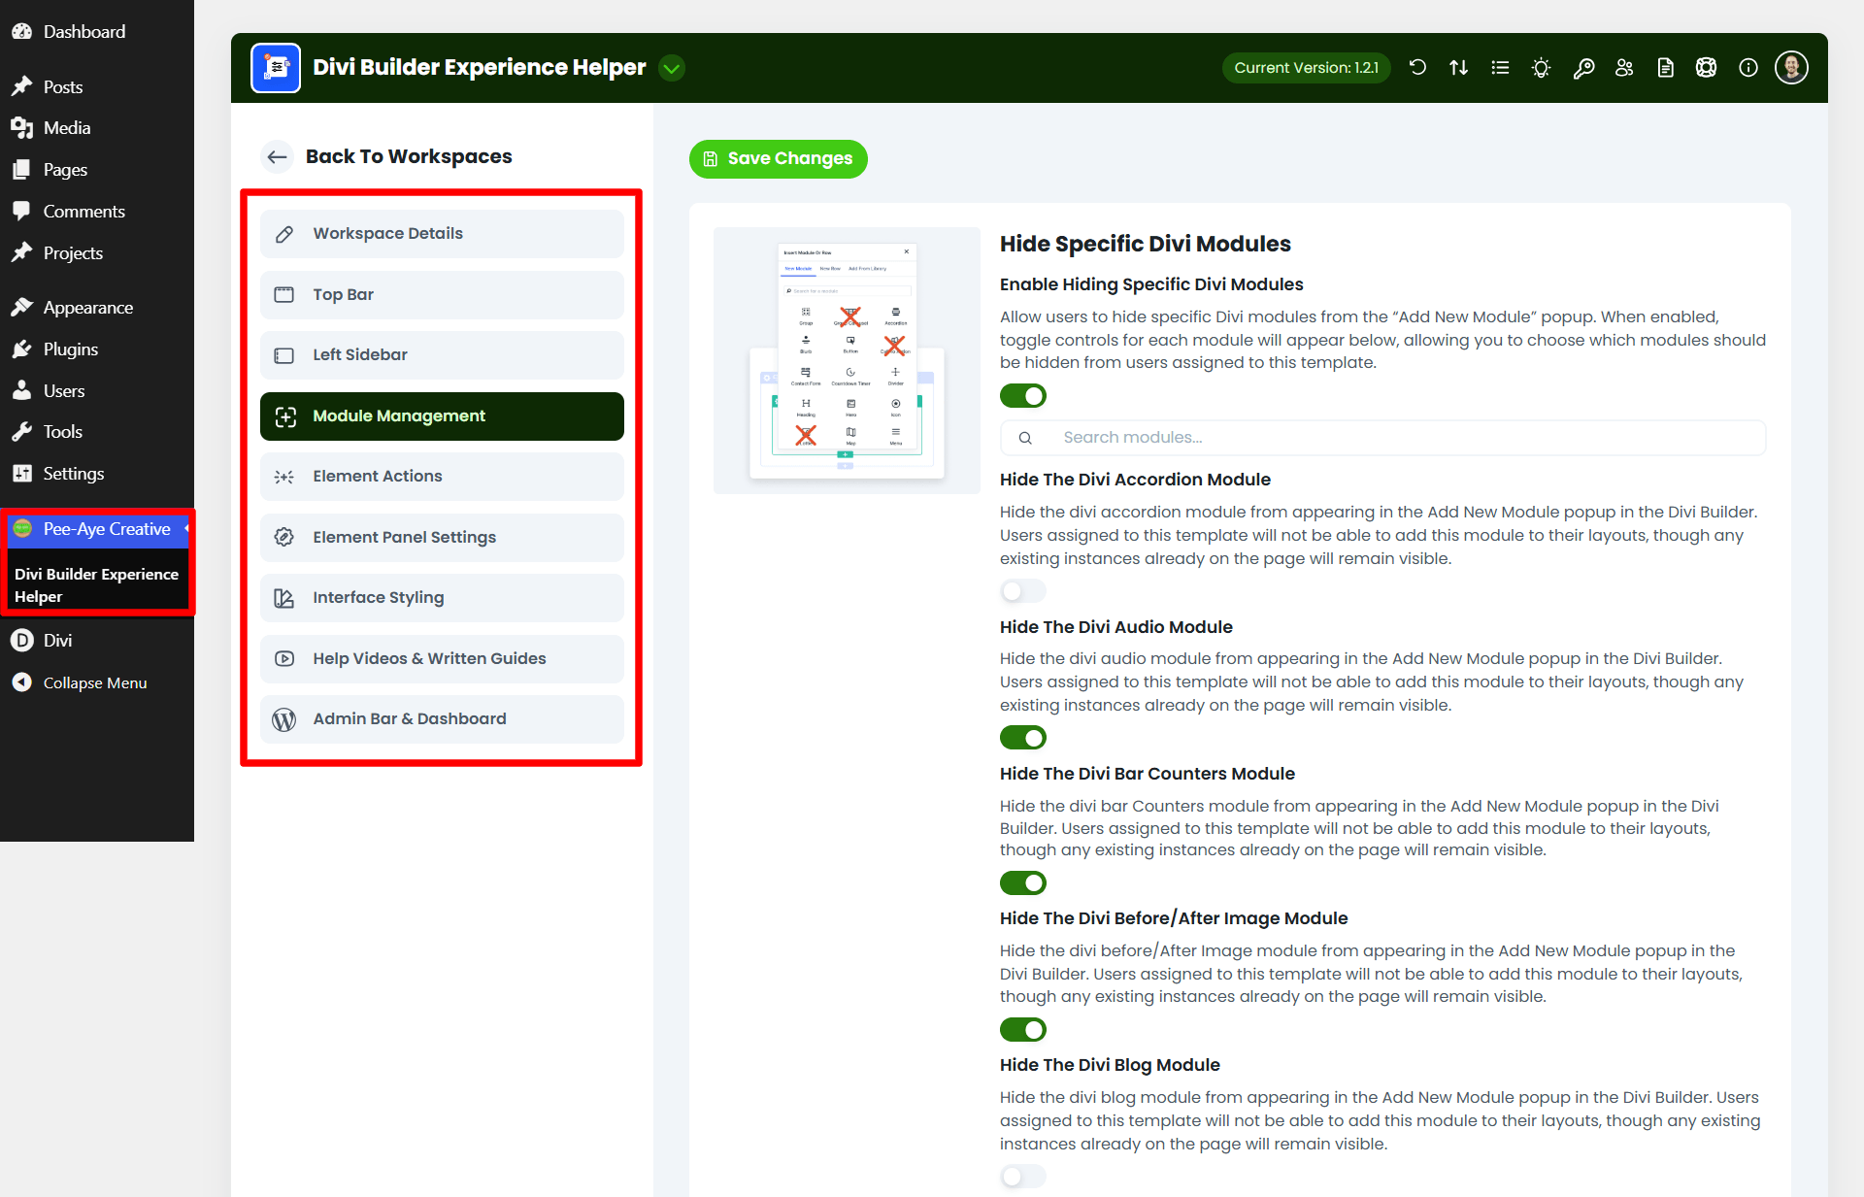Screen dimensions: 1864x1197
Task: Open the Left Sidebar settings tab
Action: tap(442, 355)
